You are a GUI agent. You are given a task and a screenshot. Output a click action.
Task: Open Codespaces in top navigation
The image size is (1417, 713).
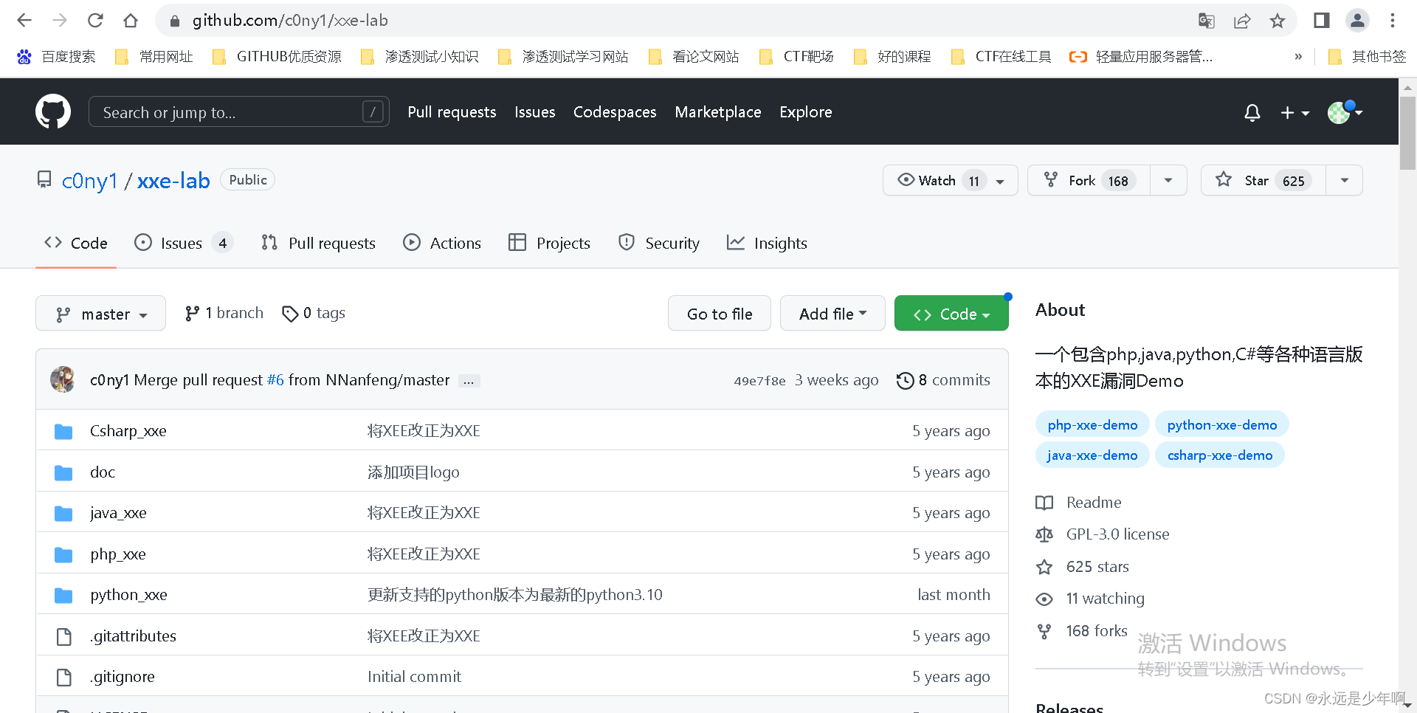(x=615, y=112)
